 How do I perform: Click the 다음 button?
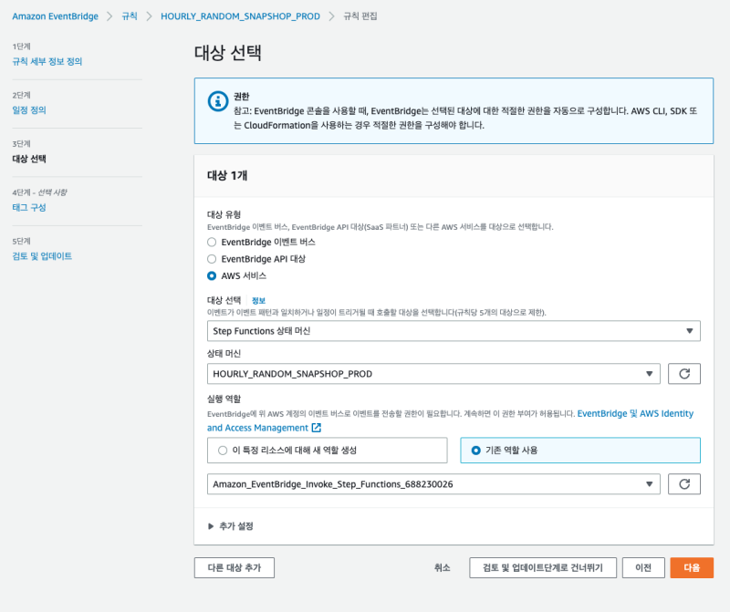[692, 567]
